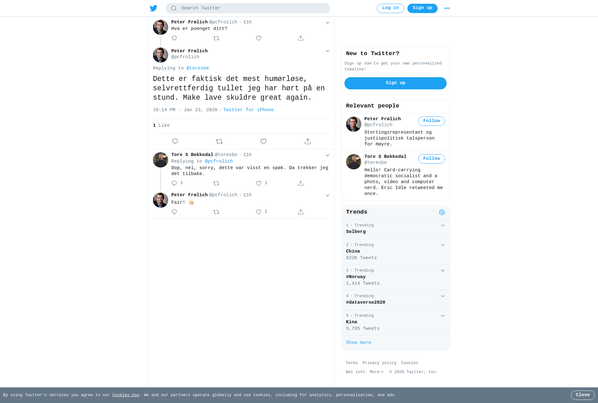Like the 'Fair!' reply tweet
598x403 pixels.
pos(259,212)
